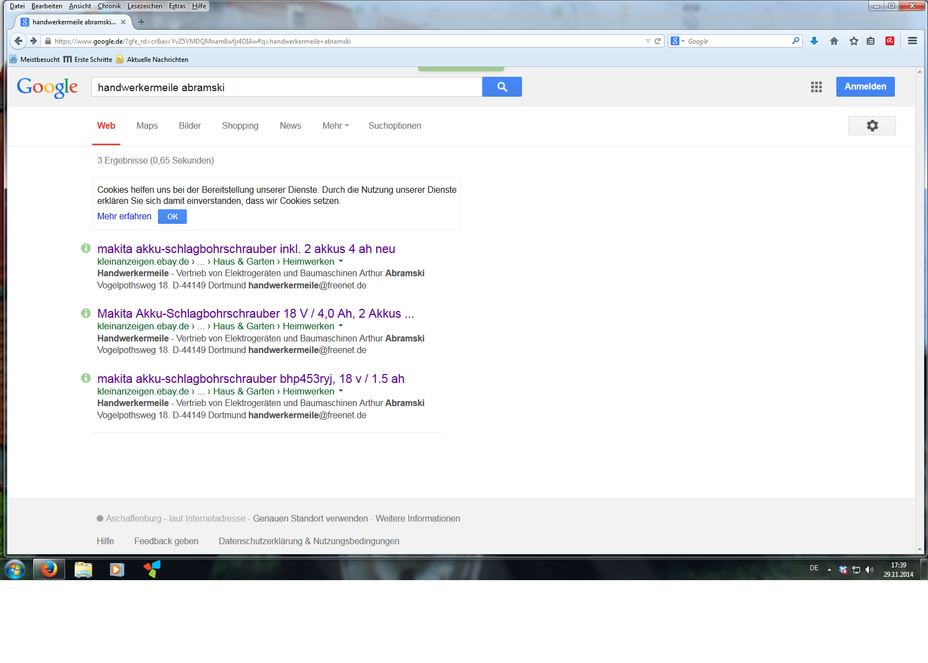This screenshot has height=663, width=928.
Task: Close the handwerkermeile abramski tab
Action: pos(123,22)
